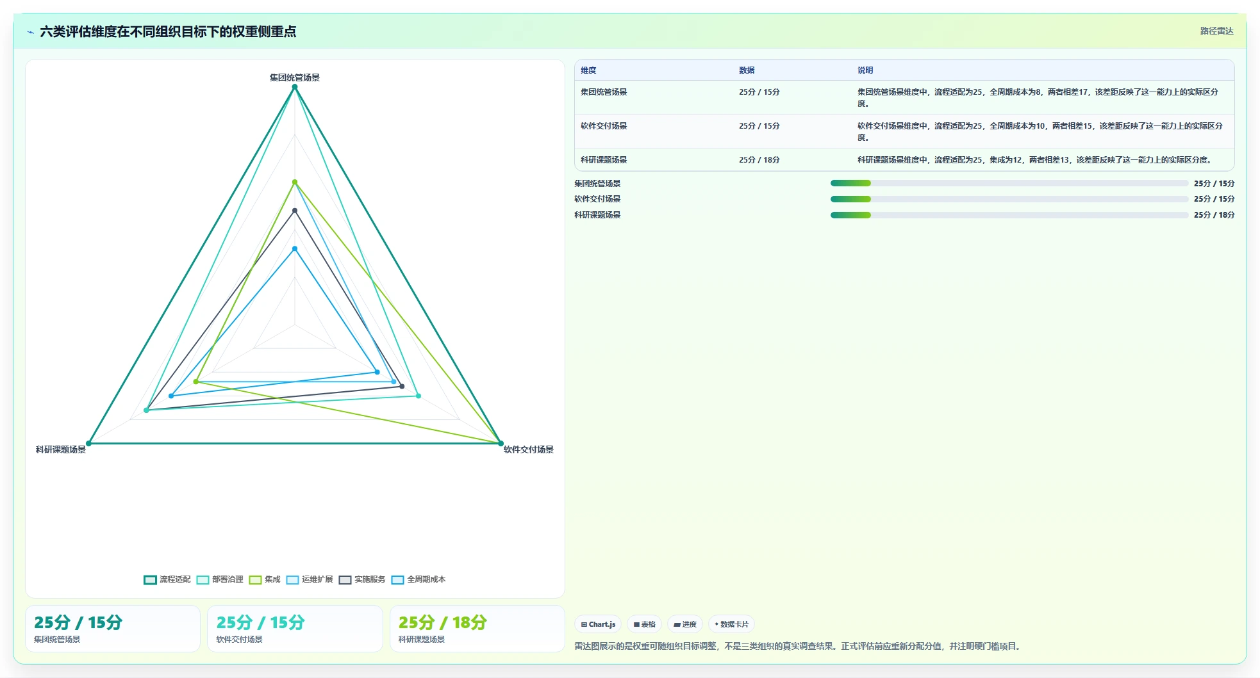The image size is (1260, 678).
Task: Click the 软件交付场景 stat card
Action: click(295, 629)
